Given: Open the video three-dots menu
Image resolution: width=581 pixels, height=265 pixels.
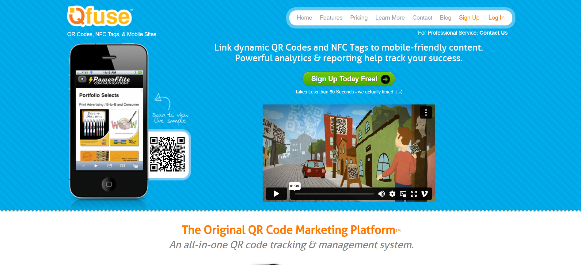Looking at the screenshot, I should coord(426,112).
